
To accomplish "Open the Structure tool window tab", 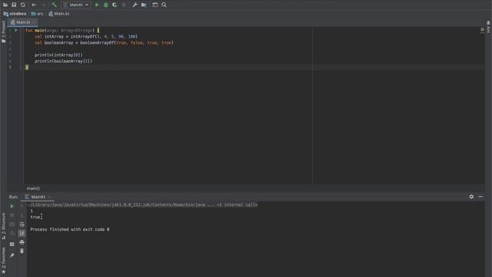I will 3,226.
